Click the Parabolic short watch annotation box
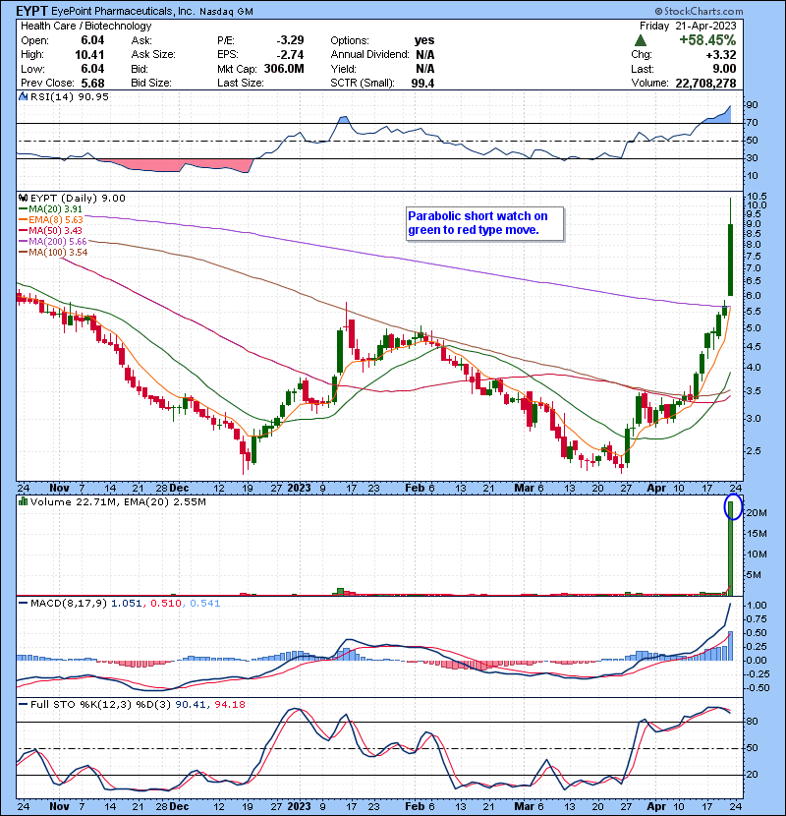786x816 pixels. click(484, 223)
